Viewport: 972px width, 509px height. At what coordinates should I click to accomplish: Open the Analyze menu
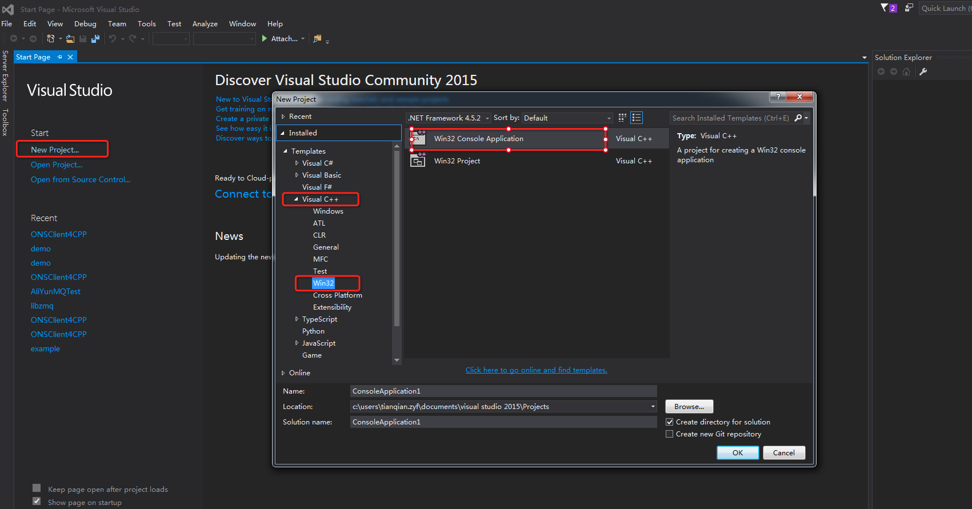tap(205, 24)
